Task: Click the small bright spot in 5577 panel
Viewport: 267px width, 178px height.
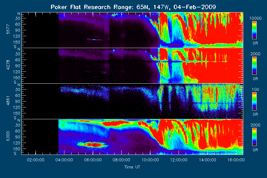Action: [x=94, y=39]
